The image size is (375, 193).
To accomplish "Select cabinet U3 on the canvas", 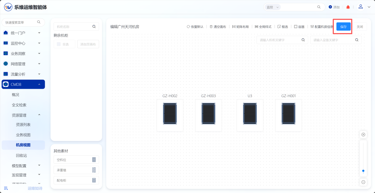I will click(250, 115).
